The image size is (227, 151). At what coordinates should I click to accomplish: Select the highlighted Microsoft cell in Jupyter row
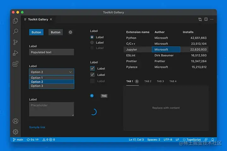click(166, 49)
